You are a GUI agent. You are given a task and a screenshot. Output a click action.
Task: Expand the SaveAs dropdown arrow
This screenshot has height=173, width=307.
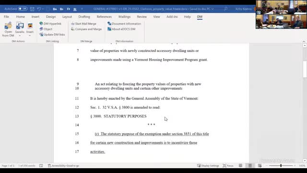click(20, 36)
